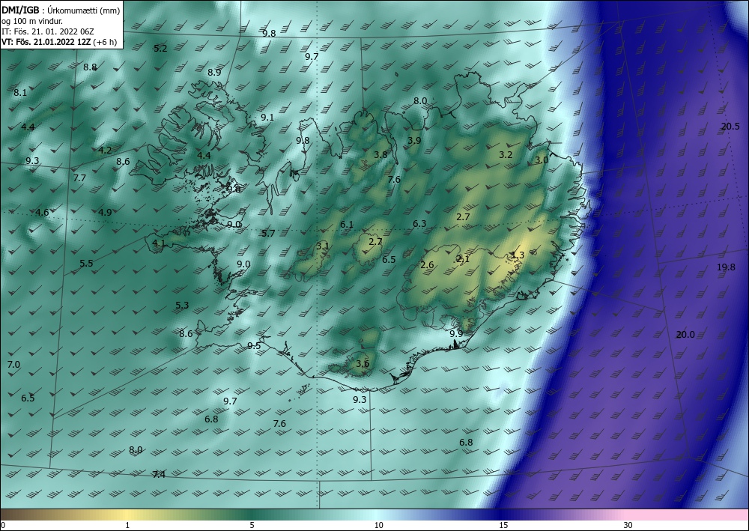Click the map value 6.3
Image resolution: width=749 pixels, height=531 pixels.
point(419,223)
